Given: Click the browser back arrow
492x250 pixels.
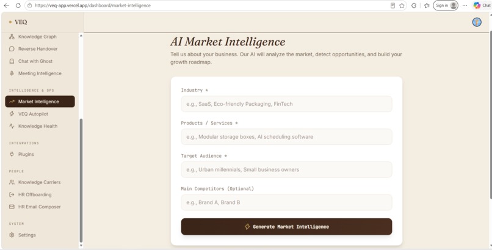Looking at the screenshot, I should (x=6, y=6).
